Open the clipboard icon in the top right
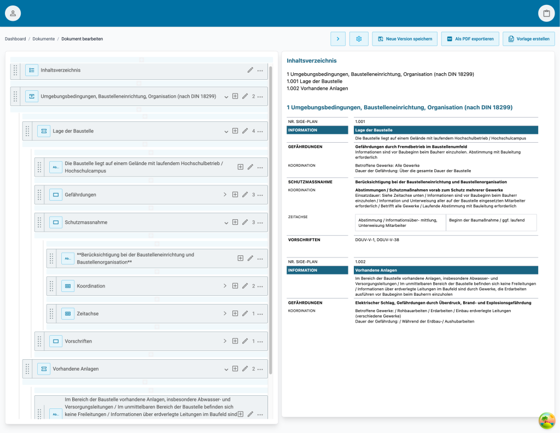Screen dimensions: 560x433 click(546, 13)
